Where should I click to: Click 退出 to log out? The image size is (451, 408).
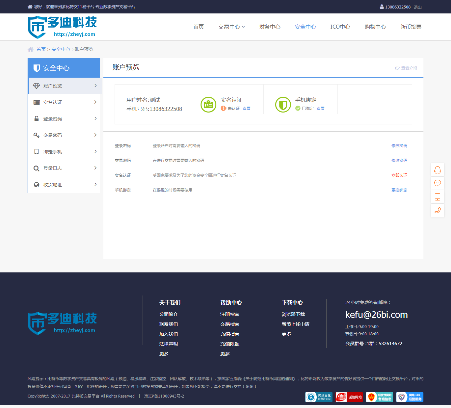tap(418, 7)
